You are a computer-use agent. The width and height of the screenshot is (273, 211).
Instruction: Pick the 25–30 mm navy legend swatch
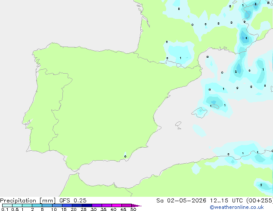pos(87,205)
